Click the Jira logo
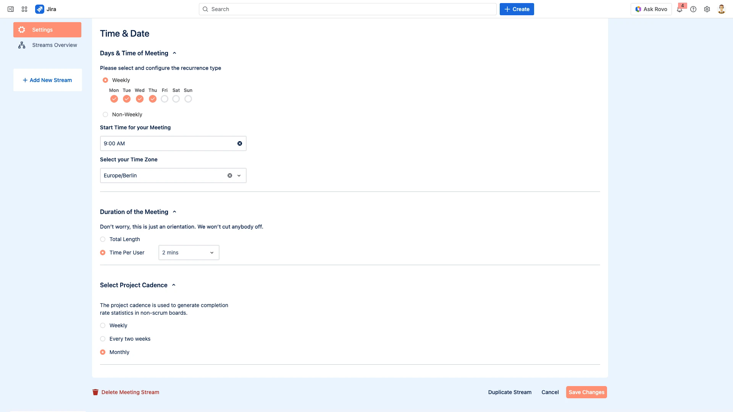This screenshot has width=733, height=412. point(40,9)
